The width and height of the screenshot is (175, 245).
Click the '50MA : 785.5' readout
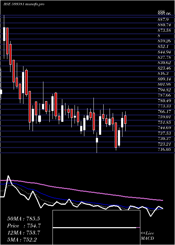tap(23, 219)
